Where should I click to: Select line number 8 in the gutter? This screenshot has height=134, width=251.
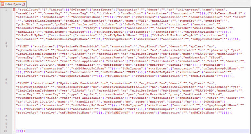pyautogui.click(x=6, y=124)
